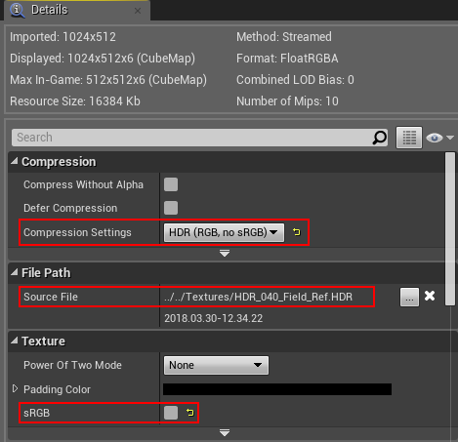The image size is (458, 442).
Task: Enable Compress Without Alpha checkbox
Action: coord(171,184)
